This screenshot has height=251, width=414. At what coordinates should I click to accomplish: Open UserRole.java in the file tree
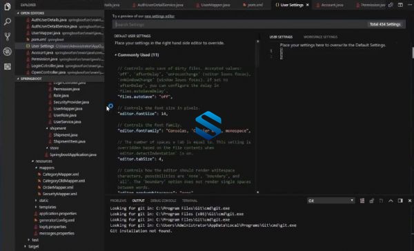coord(65,115)
